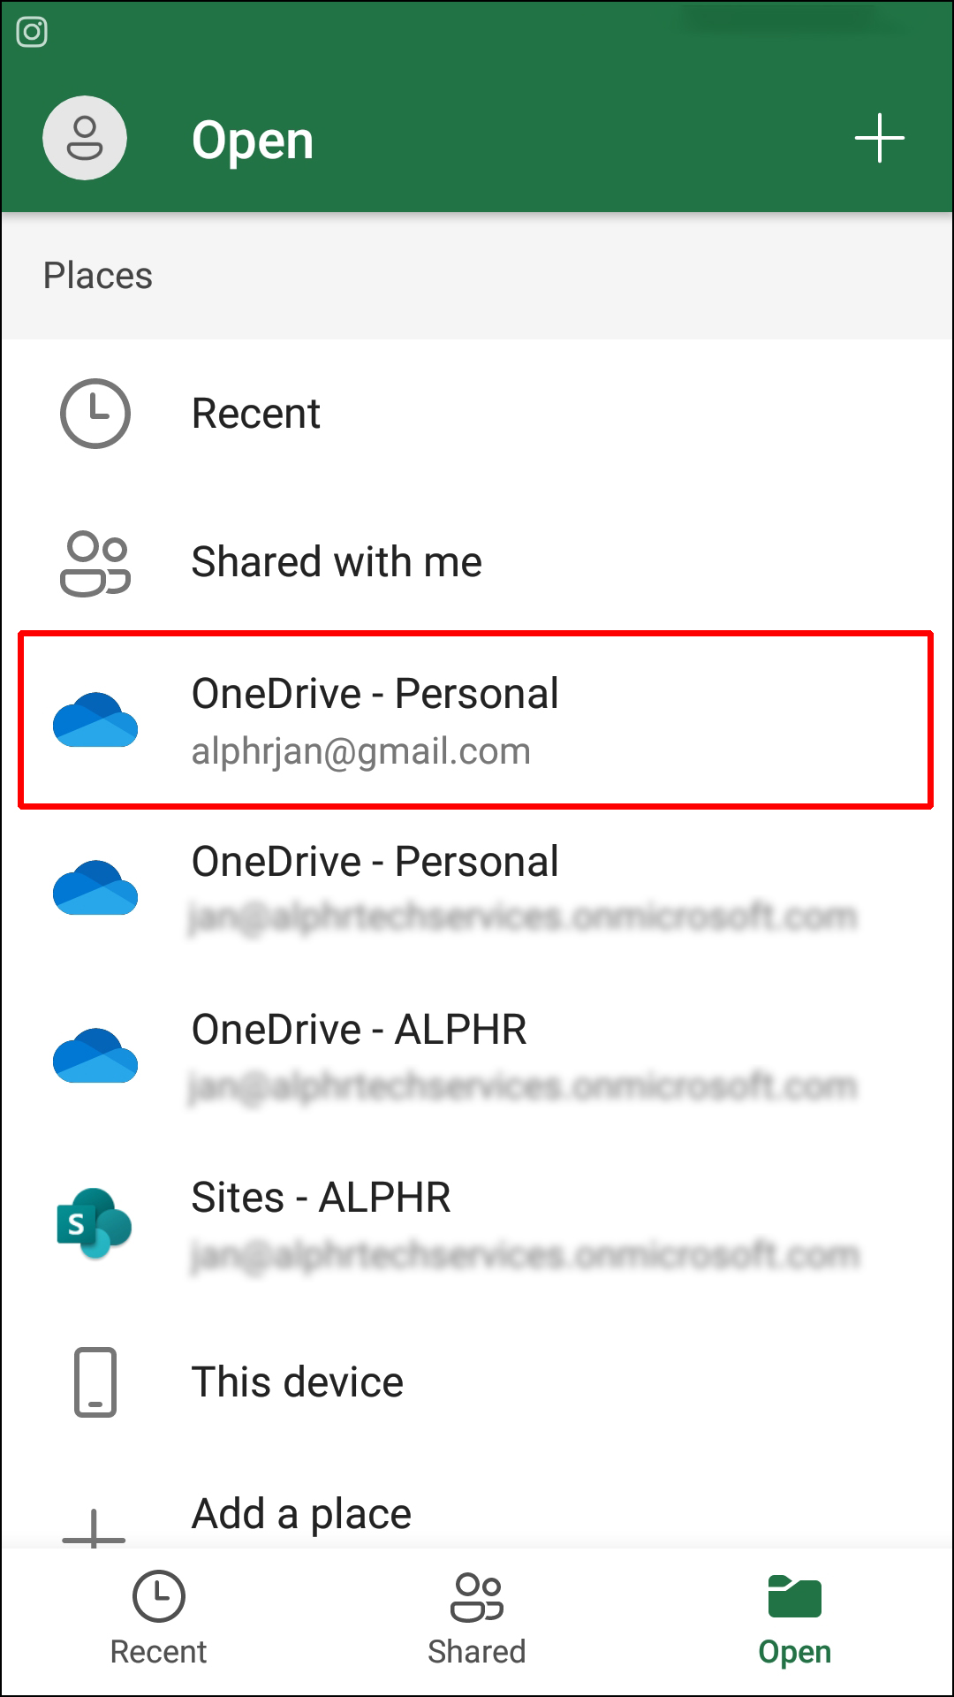Tap the SharePoint Sites icon

(x=94, y=1223)
